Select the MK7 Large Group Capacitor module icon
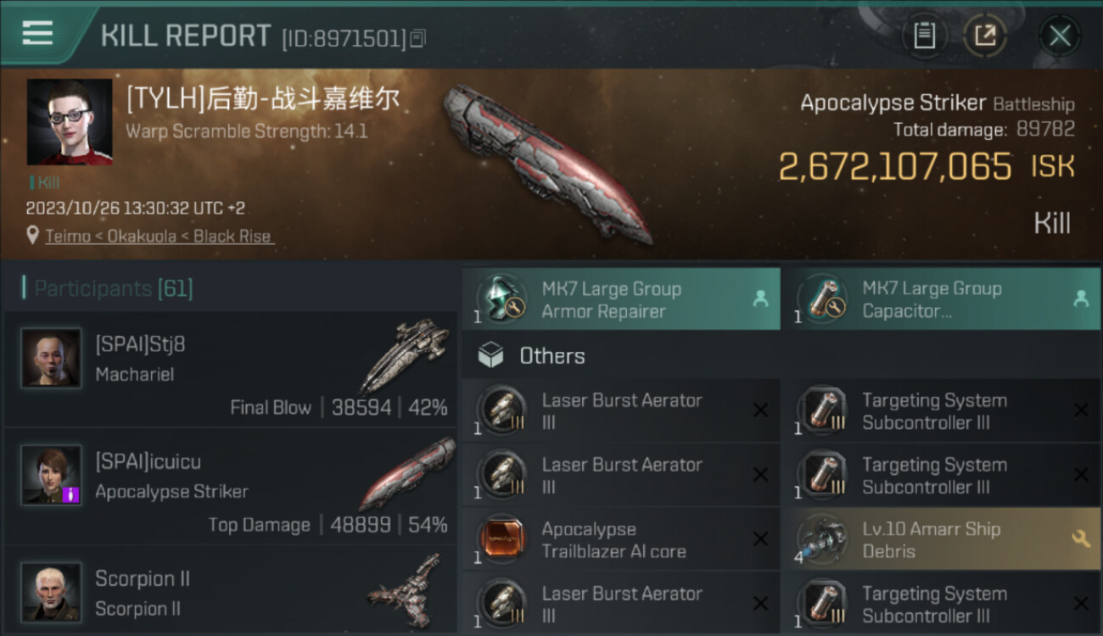 [x=823, y=299]
